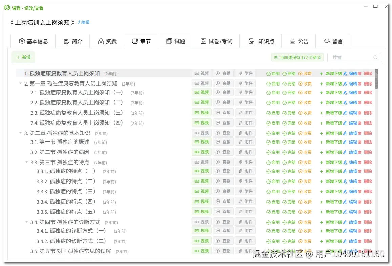
Task: 折叠「第四节 孤独症的诊断方式」节点
Action: 26,221
